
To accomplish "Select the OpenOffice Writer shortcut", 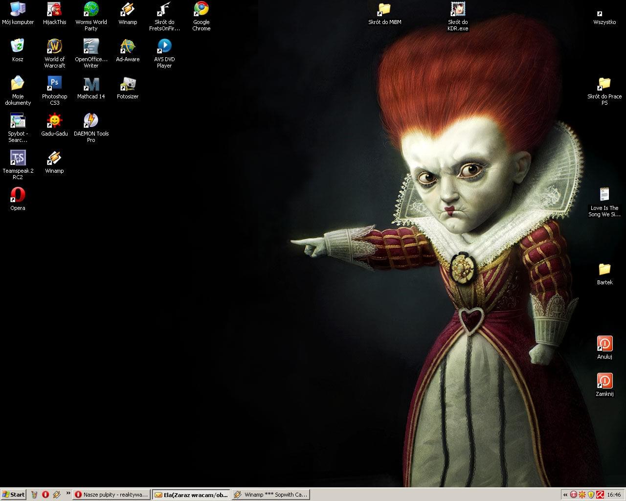I will click(x=91, y=54).
